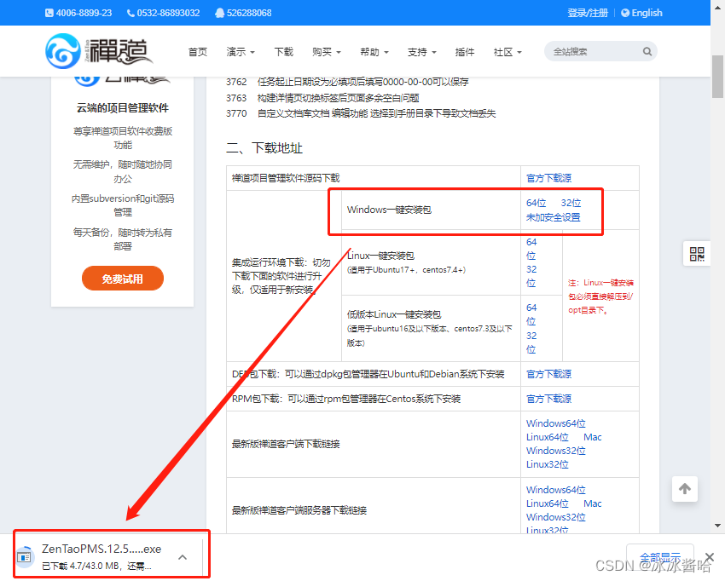This screenshot has height=581, width=725.
Task: Click the QQ icon beside 526288068
Action: [219, 13]
